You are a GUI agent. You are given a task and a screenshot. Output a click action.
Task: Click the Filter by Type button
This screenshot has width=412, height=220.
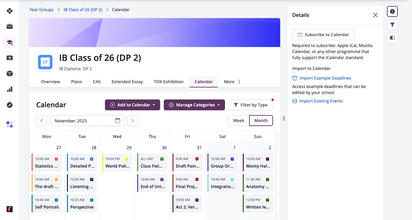tap(251, 105)
